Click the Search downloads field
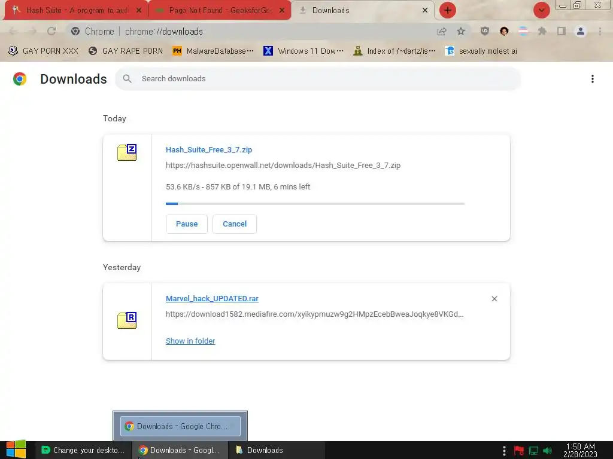Image resolution: width=613 pixels, height=459 pixels. tap(318, 79)
